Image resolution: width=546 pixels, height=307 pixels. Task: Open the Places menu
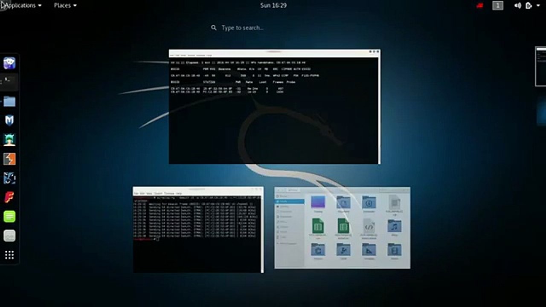[65, 5]
